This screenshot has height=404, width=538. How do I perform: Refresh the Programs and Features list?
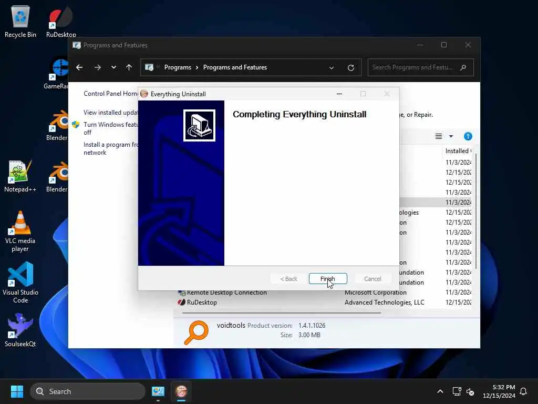[x=350, y=68]
